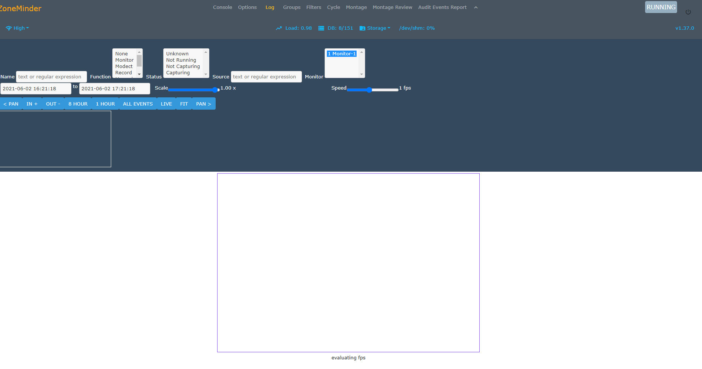
Task: Click the Status list scroll-down arrow
Action: 206,74
